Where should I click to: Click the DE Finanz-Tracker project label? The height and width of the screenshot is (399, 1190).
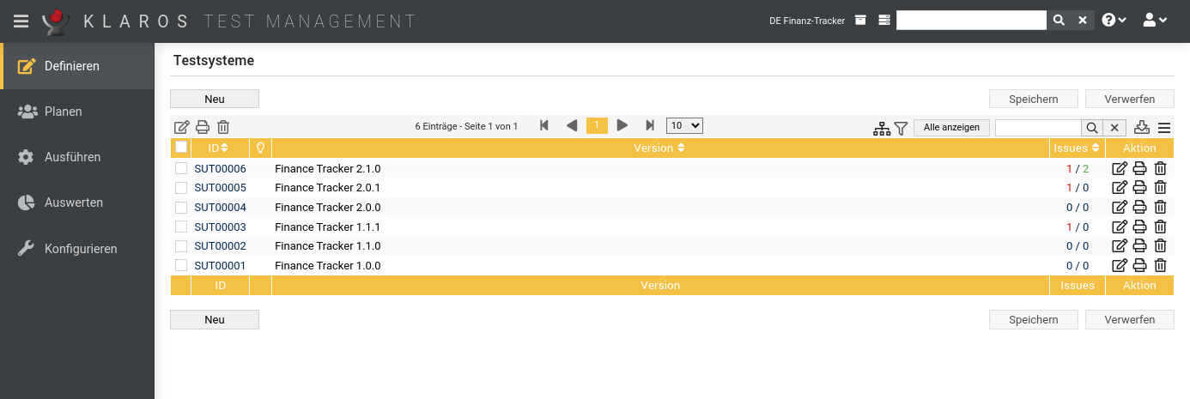[x=807, y=21]
